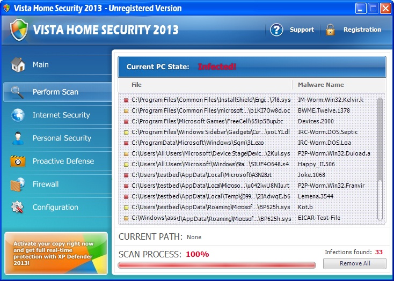Select the SIUF4O648.s4 file path
394x281 pixels.
210,164
